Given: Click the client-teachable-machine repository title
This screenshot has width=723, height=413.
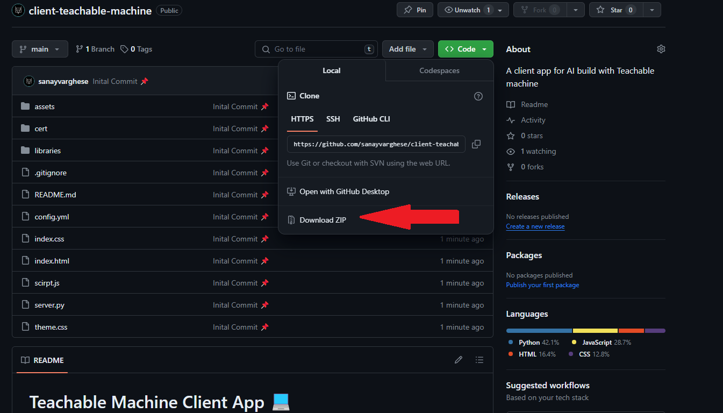Looking at the screenshot, I should pyautogui.click(x=90, y=11).
